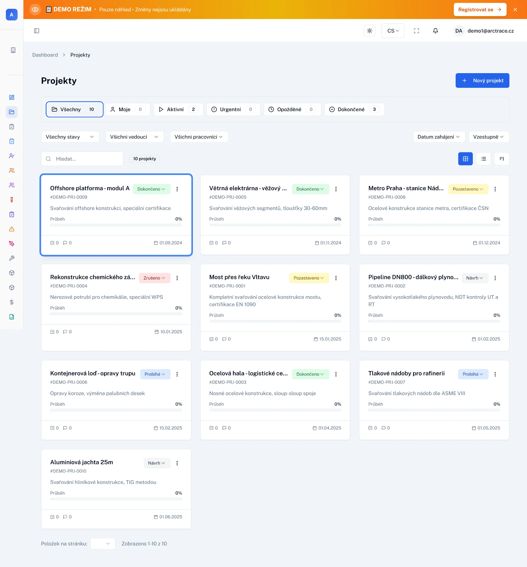Switch to kanban board view
Screen dimensions: 527x567
[502, 159]
